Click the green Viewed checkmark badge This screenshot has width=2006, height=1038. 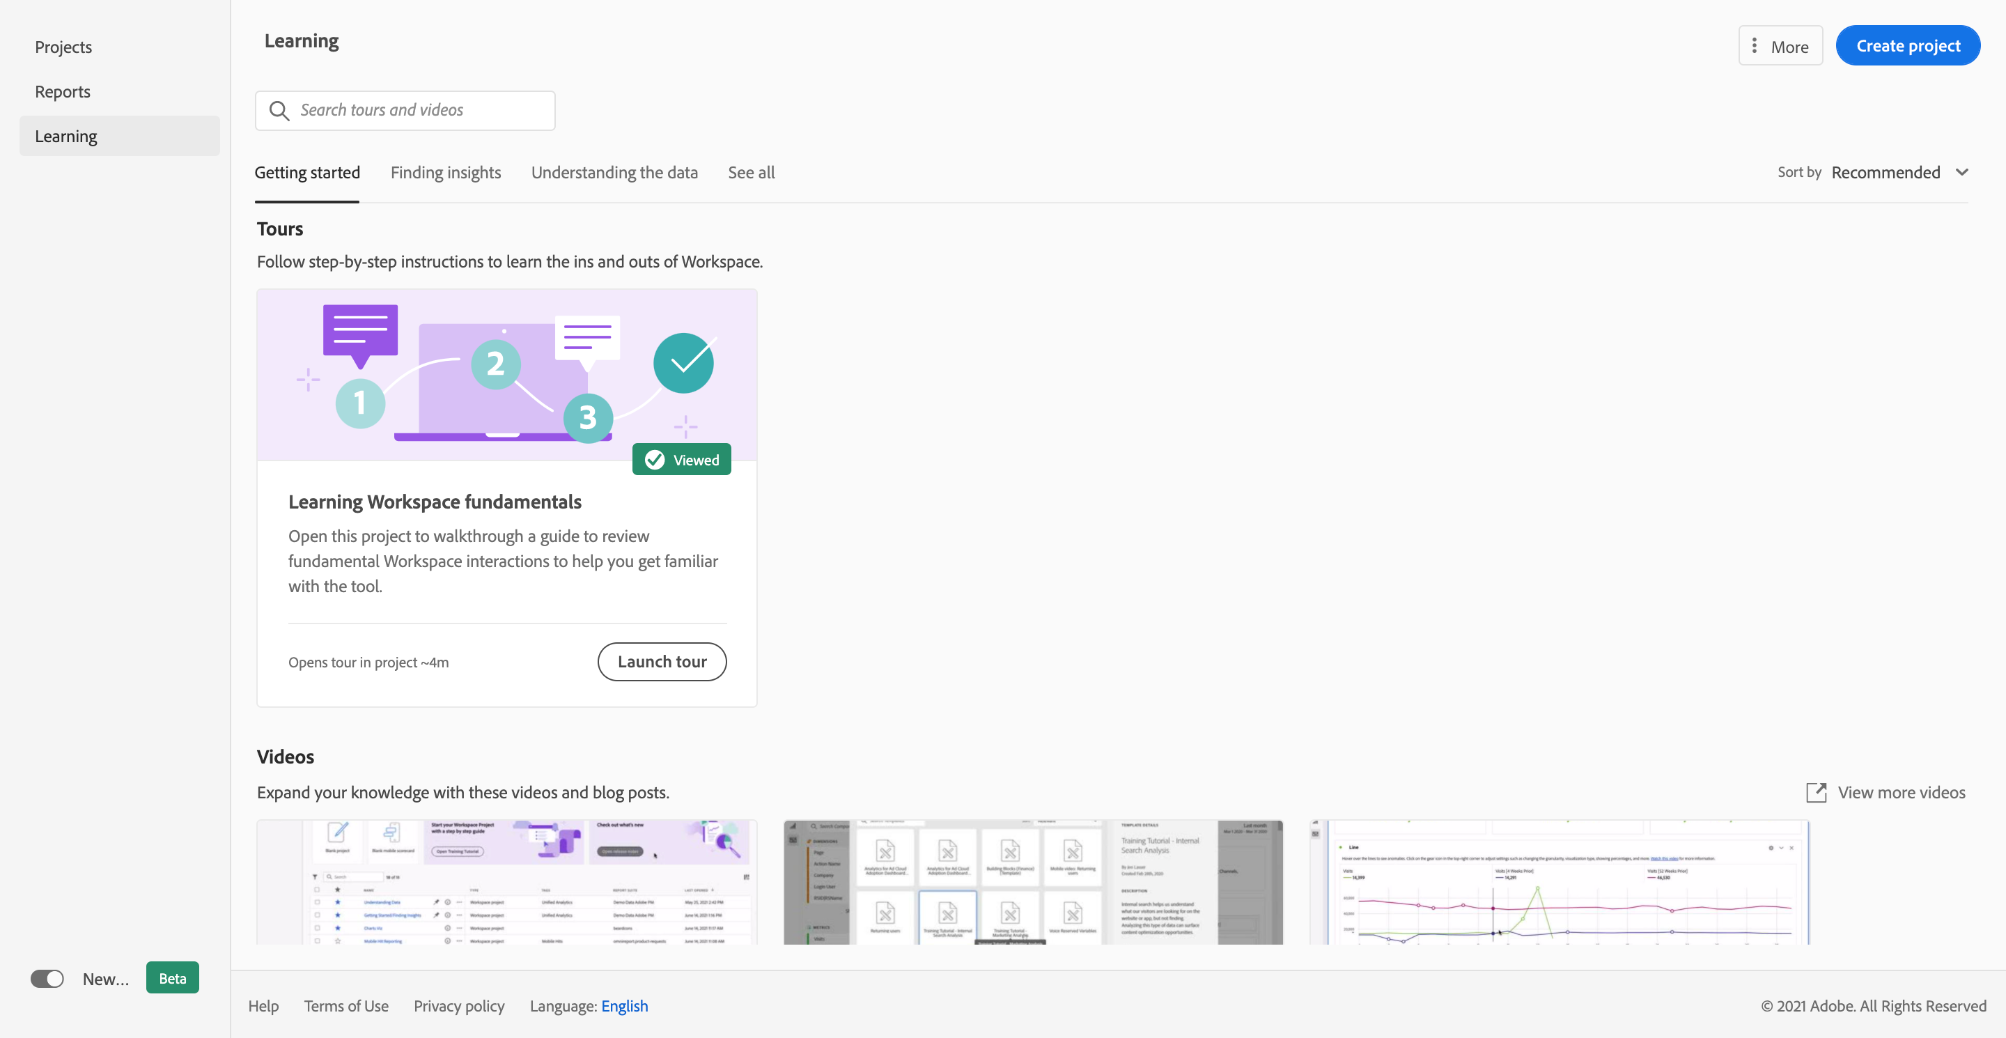tap(681, 459)
